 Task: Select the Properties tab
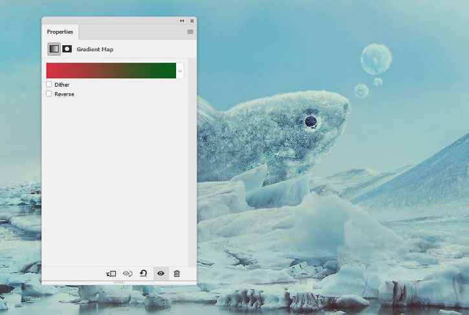(60, 32)
